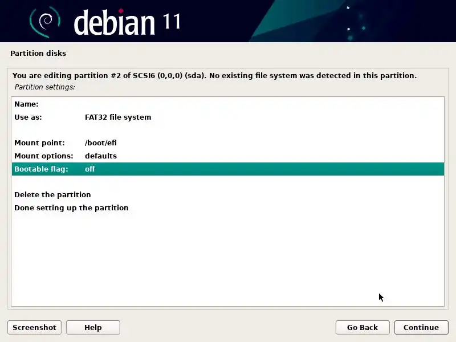The image size is (456, 342).
Task: Change the Mount point /boot/efi setting
Action: (x=227, y=143)
